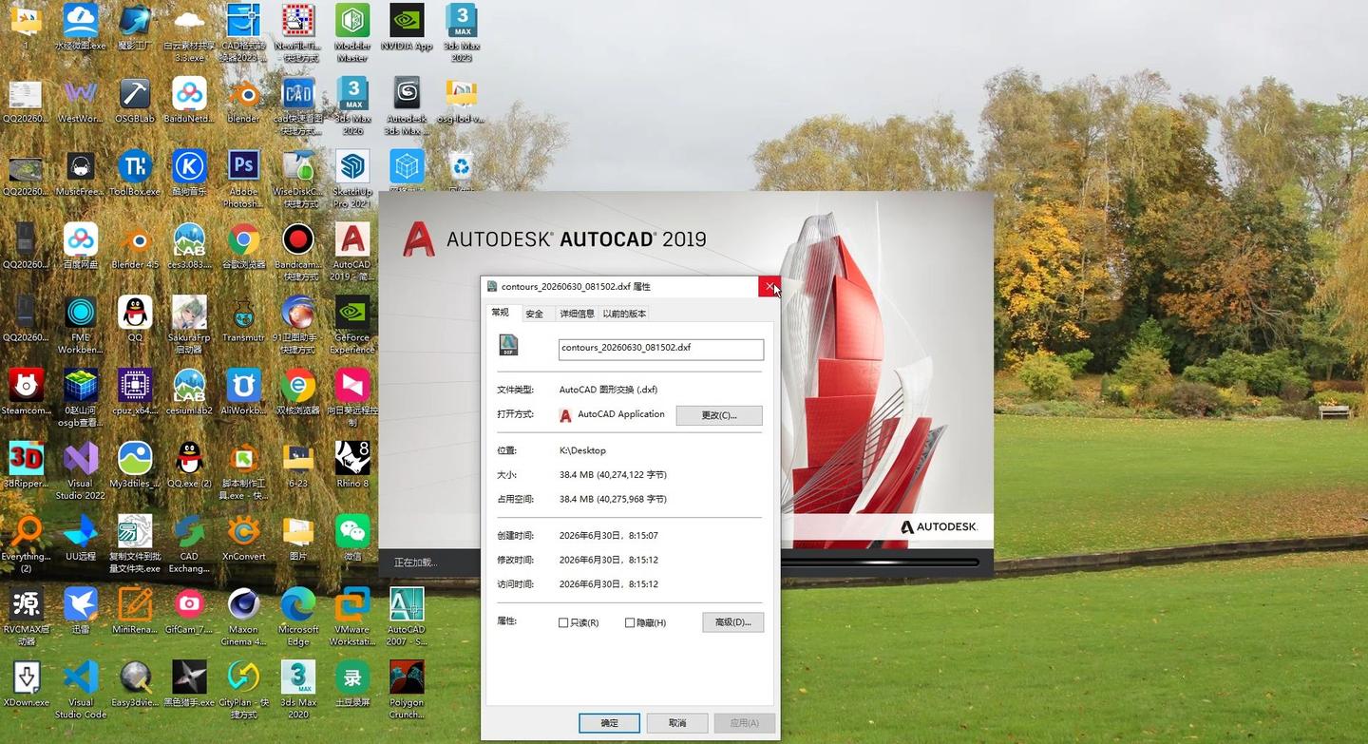The image size is (1368, 744).
Task: Switch to the 安全 tab
Action: pyautogui.click(x=535, y=314)
